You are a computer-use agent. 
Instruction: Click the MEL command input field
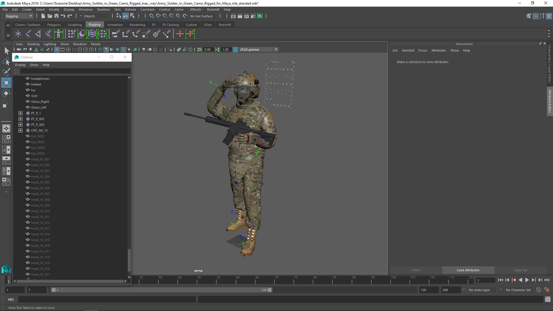click(x=107, y=299)
